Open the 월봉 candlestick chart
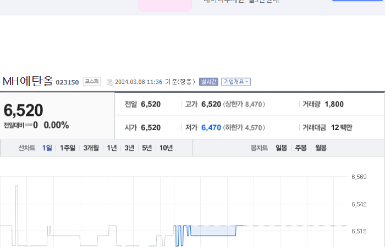This screenshot has height=247, width=385. pos(321,148)
